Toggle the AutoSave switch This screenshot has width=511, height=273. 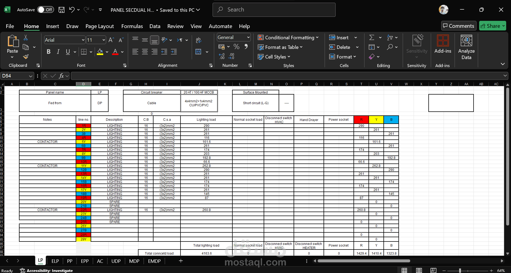pos(45,10)
